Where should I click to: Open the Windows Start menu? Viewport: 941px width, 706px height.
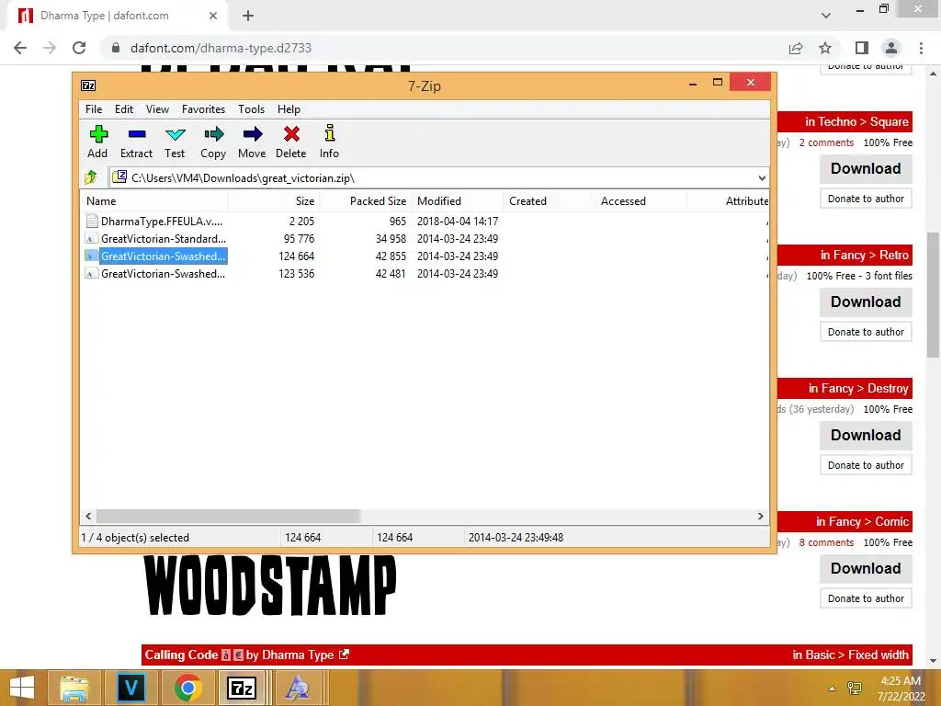[x=22, y=688]
